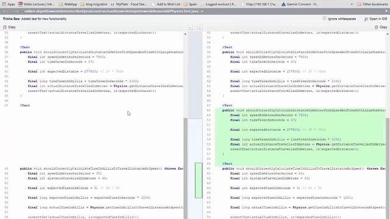This screenshot has height=219, width=390.
Task: Go to the next file arrow
Action: click(15, 12)
